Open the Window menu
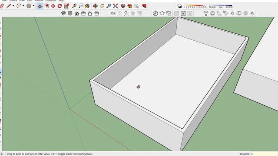The height and width of the screenshot is (156, 278). tap(39, 1)
